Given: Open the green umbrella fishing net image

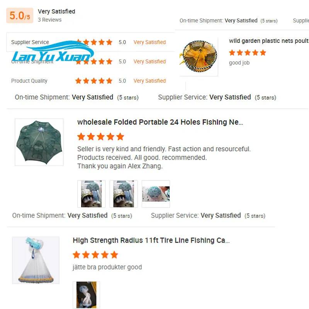Looking at the screenshot, I should (39, 142).
